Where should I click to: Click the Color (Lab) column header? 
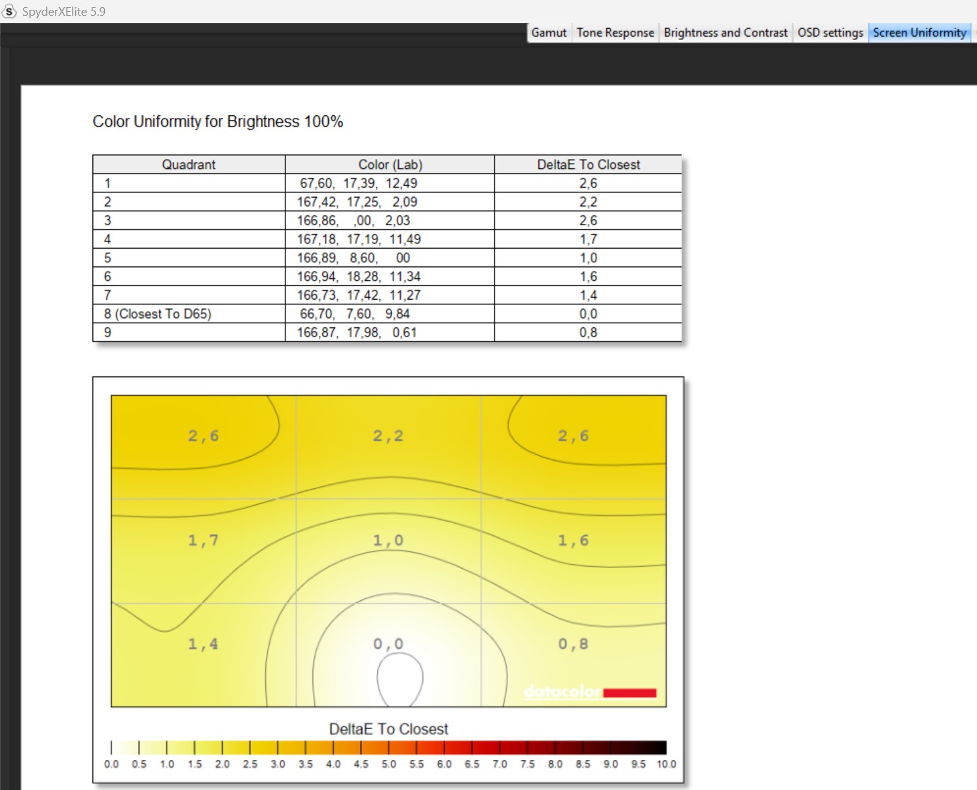390,164
